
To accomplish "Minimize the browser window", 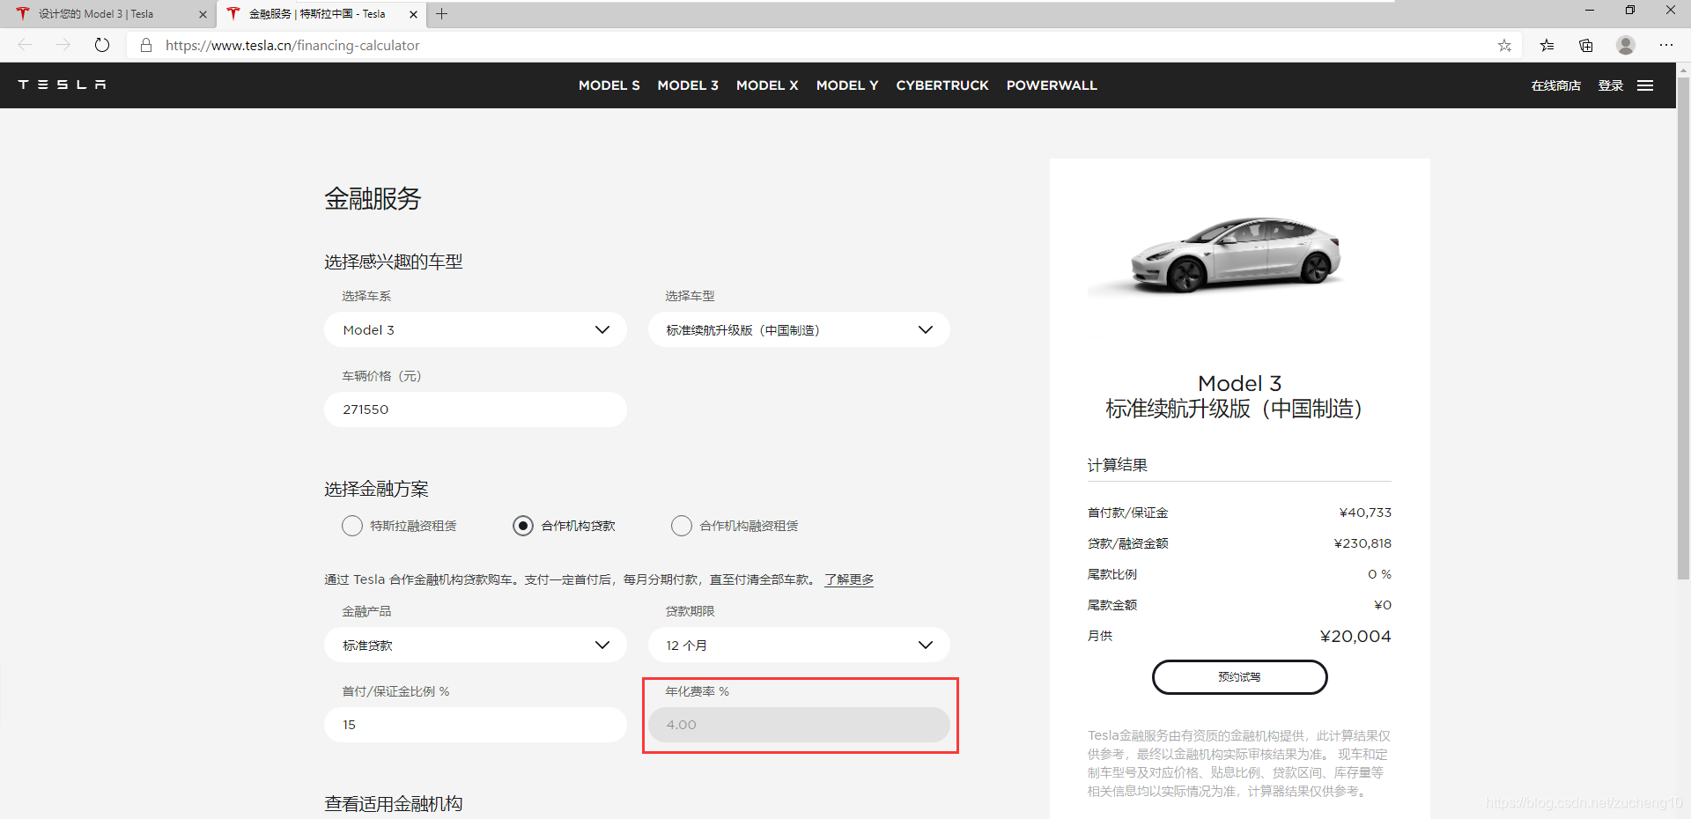I will [1590, 11].
